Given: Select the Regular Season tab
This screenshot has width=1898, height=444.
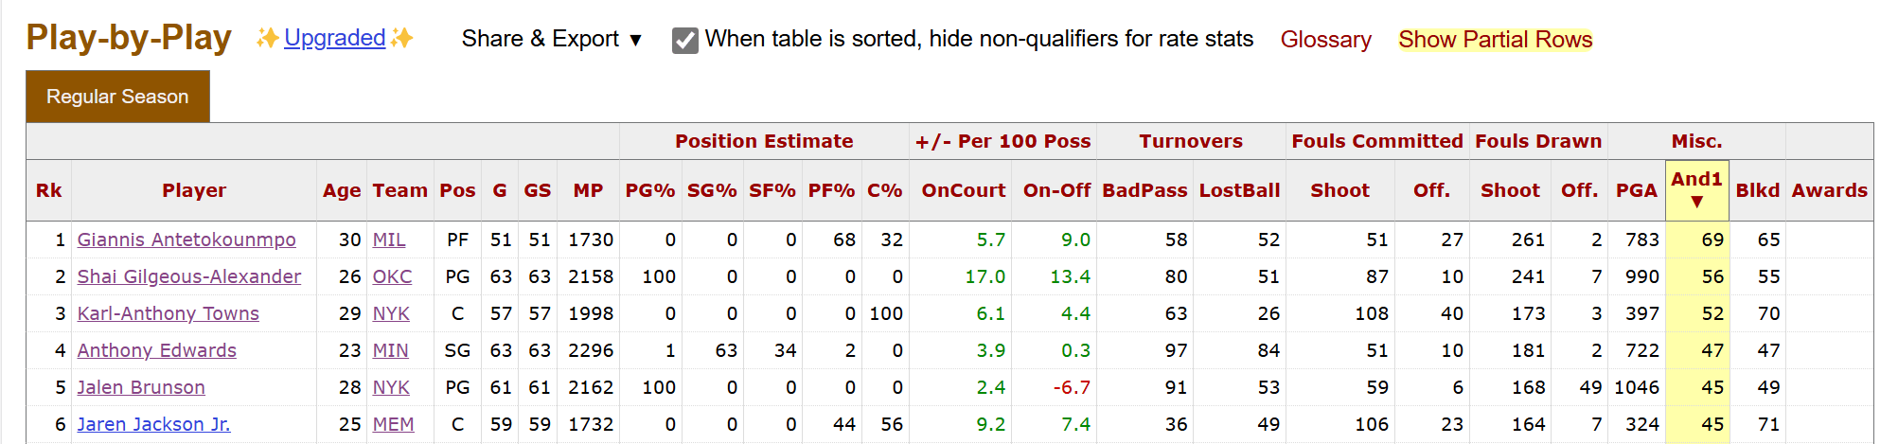Looking at the screenshot, I should tap(117, 97).
